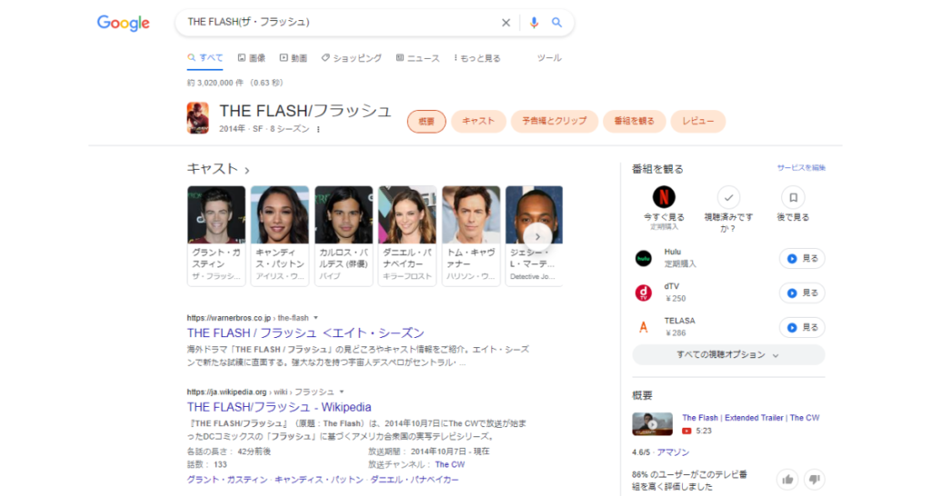Play The Flash Extended Trailer thumbnail
The width and height of the screenshot is (931, 496).
tap(653, 424)
